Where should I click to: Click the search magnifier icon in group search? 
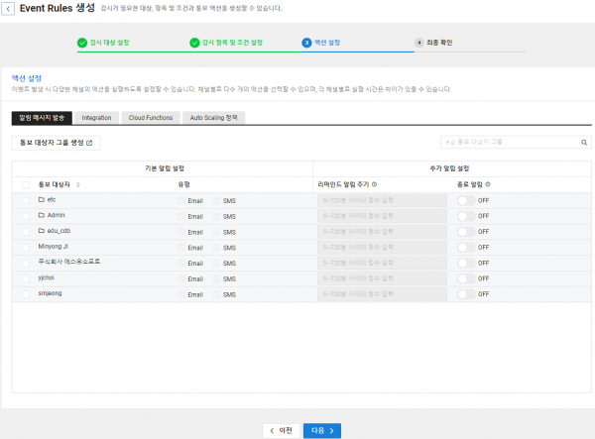tap(584, 143)
